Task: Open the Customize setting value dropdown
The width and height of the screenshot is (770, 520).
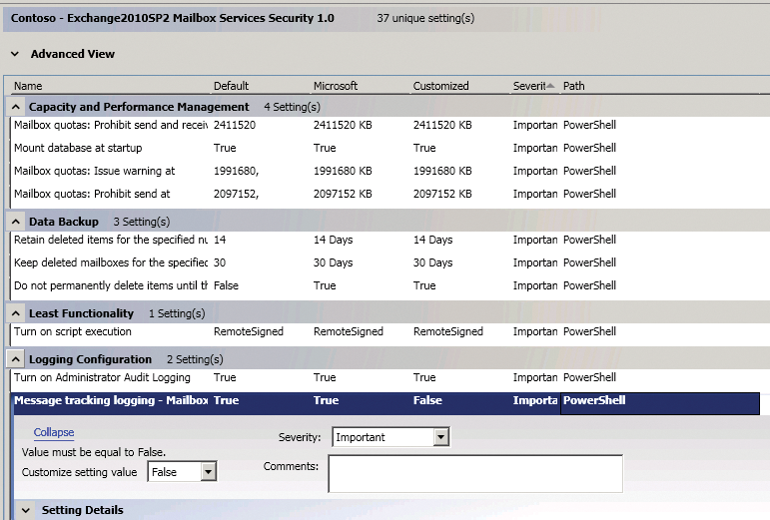Action: point(208,472)
